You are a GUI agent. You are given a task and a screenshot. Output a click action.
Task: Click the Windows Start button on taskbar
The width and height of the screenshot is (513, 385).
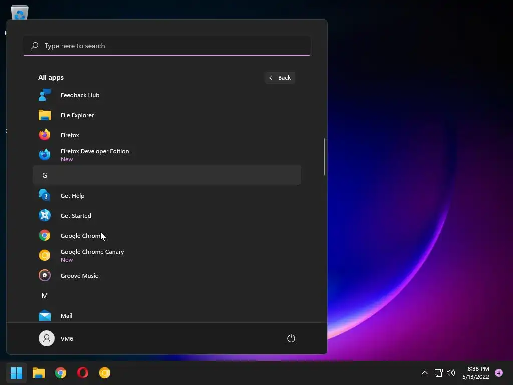click(x=17, y=372)
